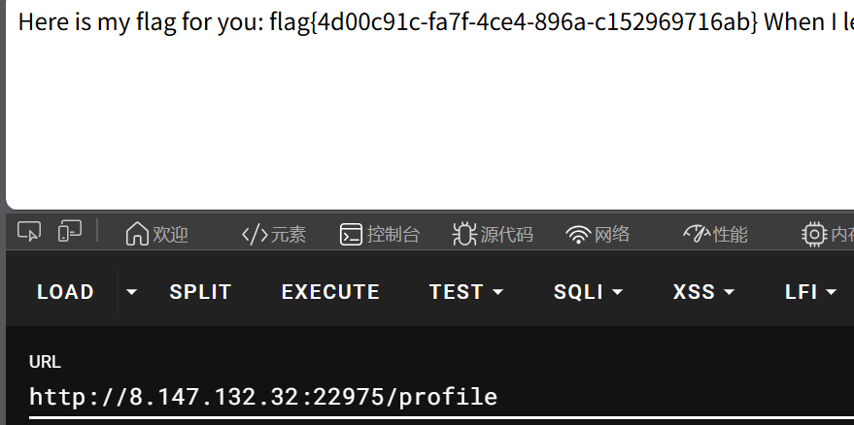This screenshot has width=854, height=425.
Task: Open the memory chip icon tab
Action: (827, 234)
